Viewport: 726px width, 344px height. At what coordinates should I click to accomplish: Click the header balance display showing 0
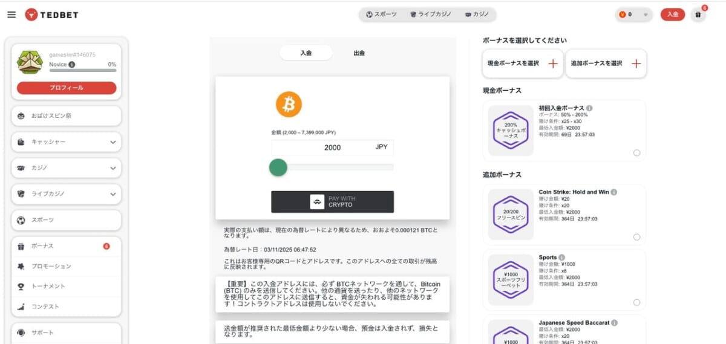tap(634, 15)
